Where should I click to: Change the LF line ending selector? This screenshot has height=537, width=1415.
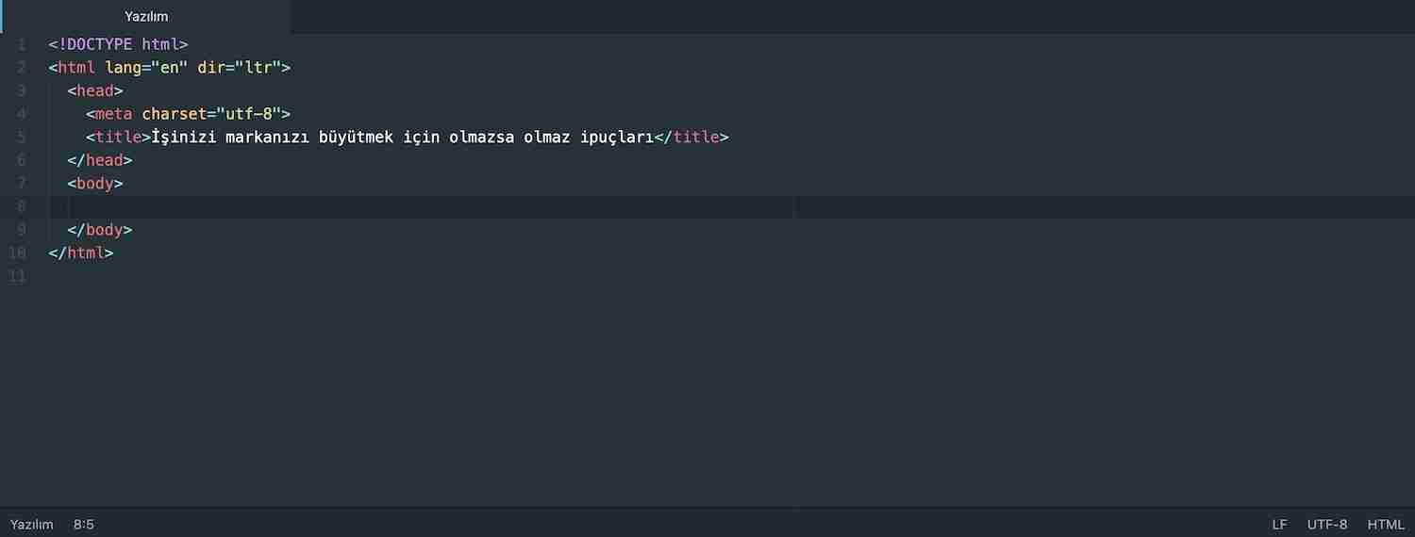click(1279, 524)
